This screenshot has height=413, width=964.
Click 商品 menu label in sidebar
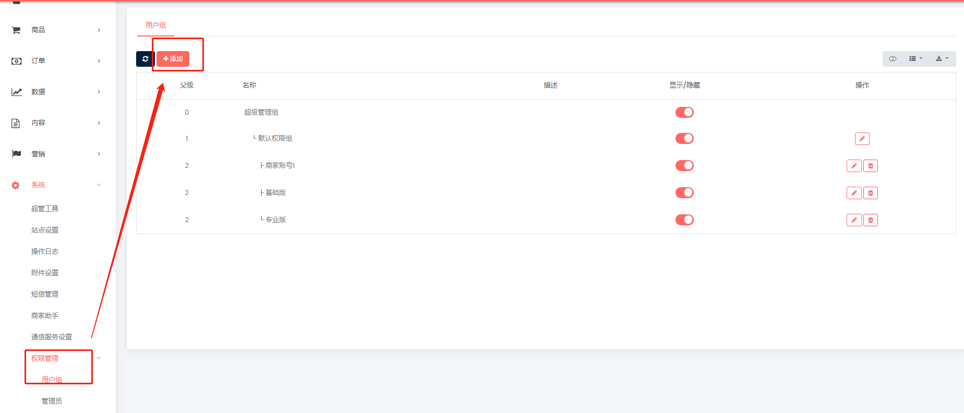[x=38, y=30]
